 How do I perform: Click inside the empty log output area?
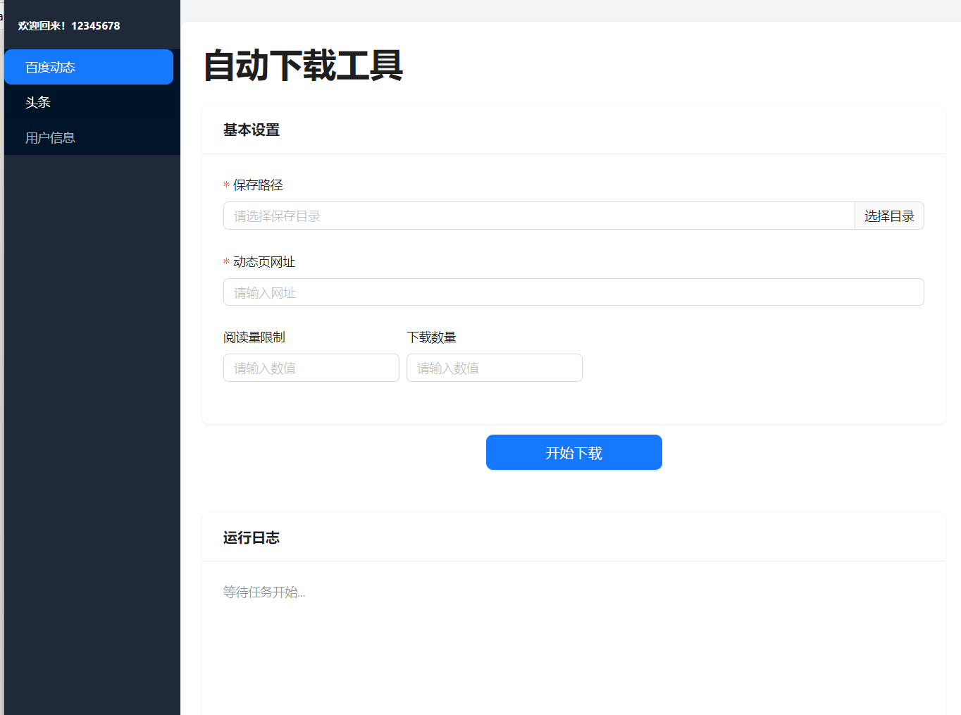[573, 641]
